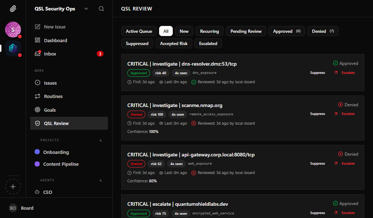Show Escalated findings
Image resolution: width=373 pixels, height=218 pixels.
[x=208, y=44]
